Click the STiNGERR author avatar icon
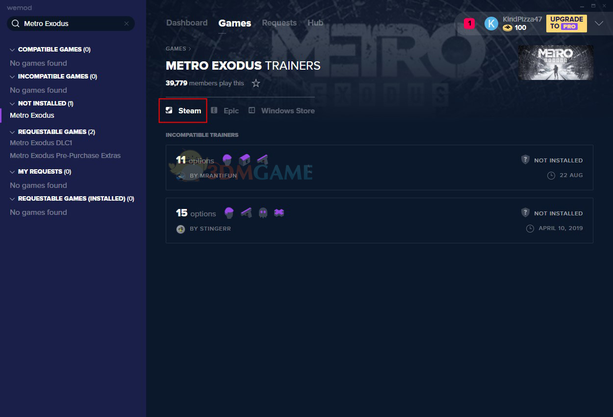Image resolution: width=613 pixels, height=417 pixels. pos(180,229)
